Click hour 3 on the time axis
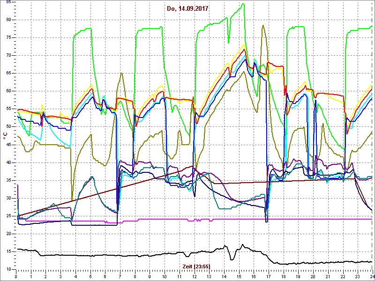Viewport: 375px width, 281px height. click(x=60, y=277)
